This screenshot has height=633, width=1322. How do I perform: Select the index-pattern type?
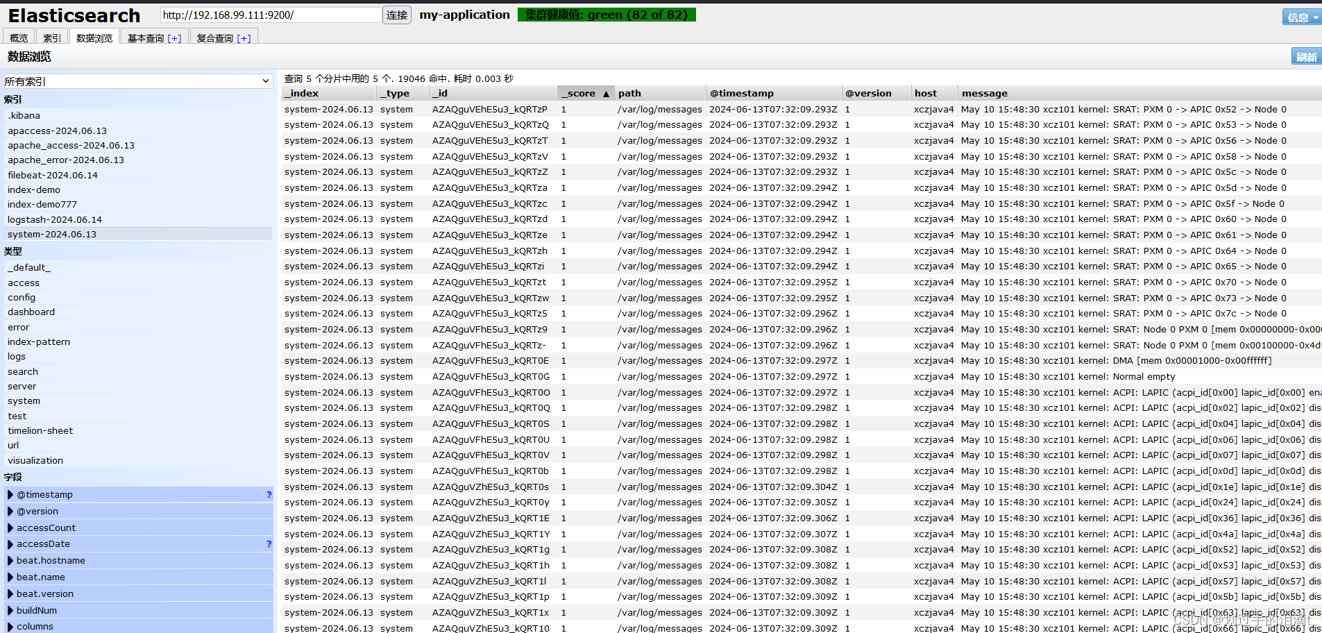coord(138,341)
